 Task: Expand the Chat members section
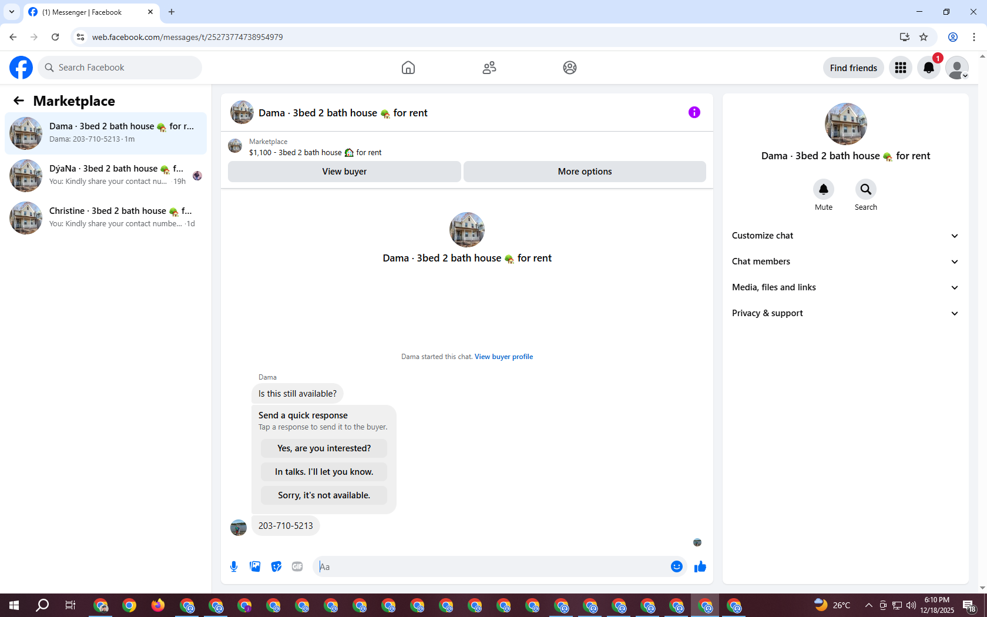coord(845,261)
